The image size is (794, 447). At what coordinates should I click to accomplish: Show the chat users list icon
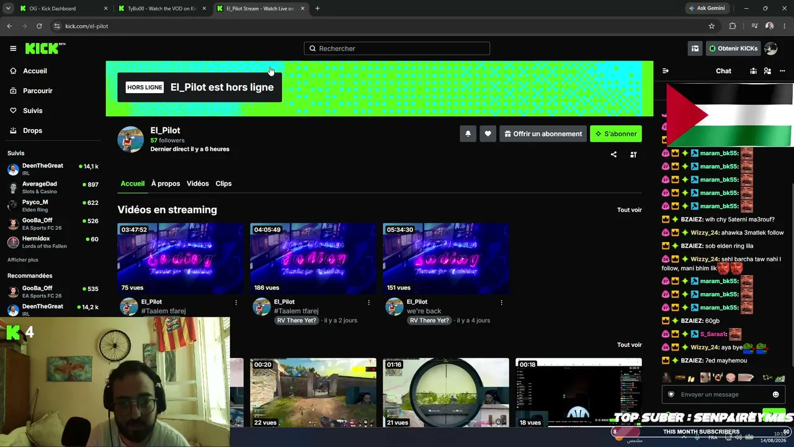[767, 71]
